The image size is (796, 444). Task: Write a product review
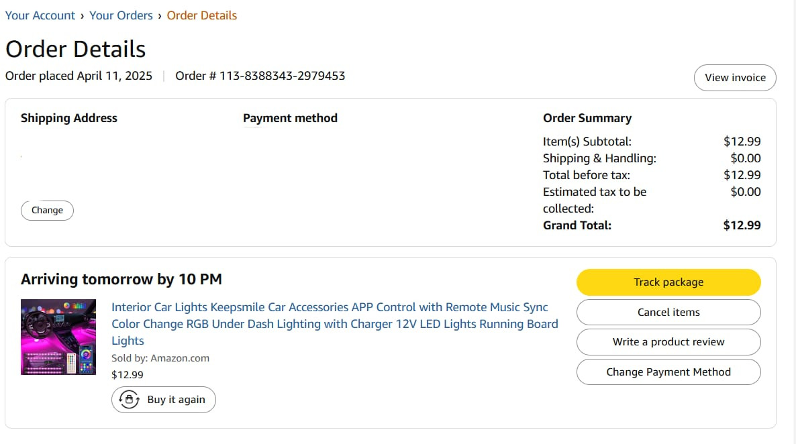click(668, 342)
